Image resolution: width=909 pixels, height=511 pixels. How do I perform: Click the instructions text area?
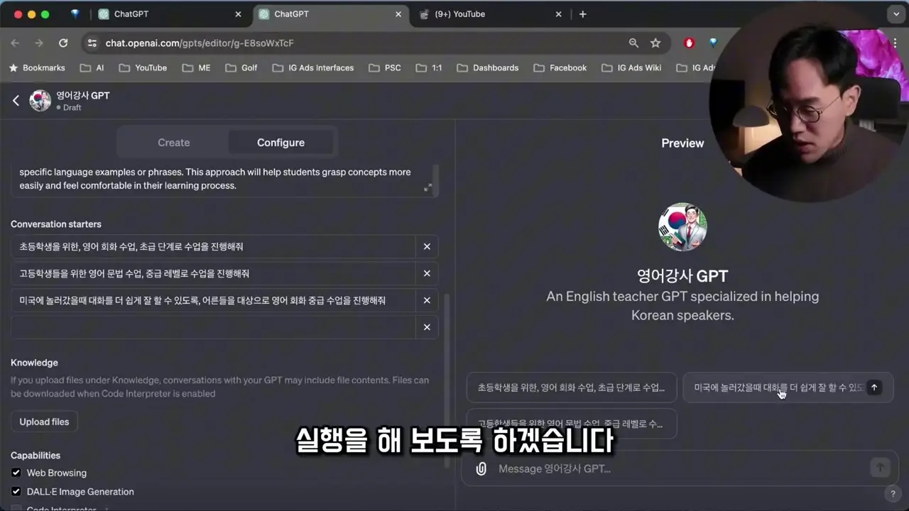pos(224,179)
